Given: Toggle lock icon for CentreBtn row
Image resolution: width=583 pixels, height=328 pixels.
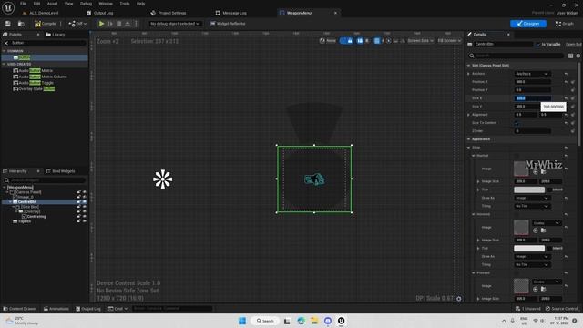Looking at the screenshot, I should click(79, 201).
